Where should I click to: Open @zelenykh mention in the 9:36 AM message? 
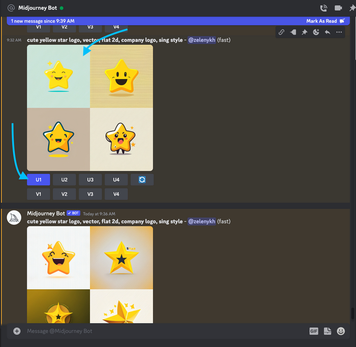tap(201, 222)
